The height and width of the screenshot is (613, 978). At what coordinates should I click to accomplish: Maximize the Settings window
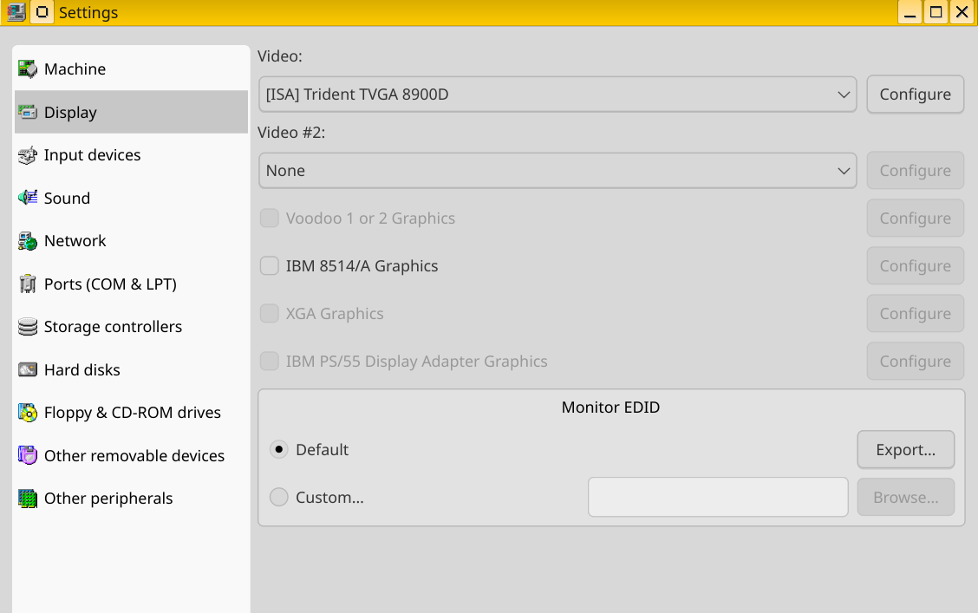[x=936, y=12]
